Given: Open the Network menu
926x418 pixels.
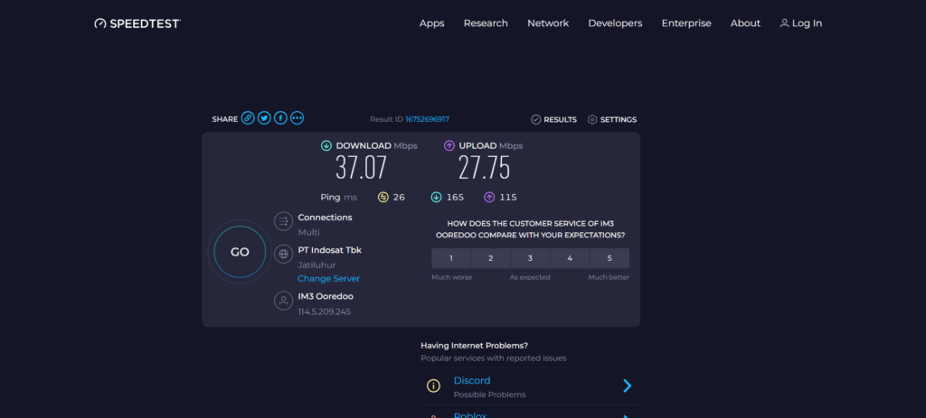Looking at the screenshot, I should pos(548,23).
